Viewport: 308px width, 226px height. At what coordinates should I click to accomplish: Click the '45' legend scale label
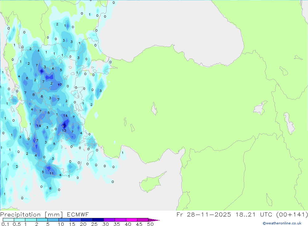139,224
